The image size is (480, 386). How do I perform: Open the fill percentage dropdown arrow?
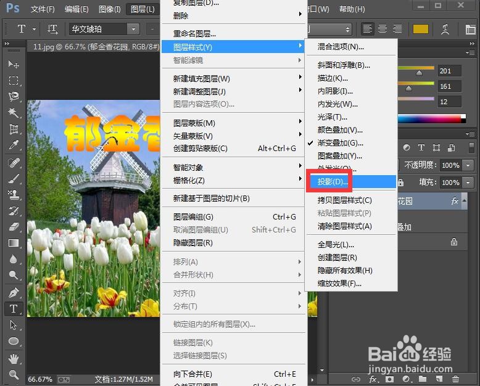click(468, 183)
